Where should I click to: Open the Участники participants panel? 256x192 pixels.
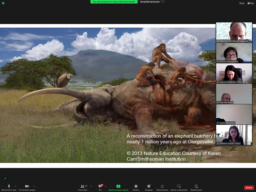pos(82,187)
